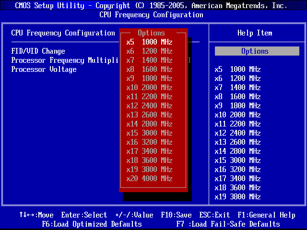The height and width of the screenshot is (230, 307).
Task: Pick the x16 3200 MHz multiplier
Action: pos(149,142)
